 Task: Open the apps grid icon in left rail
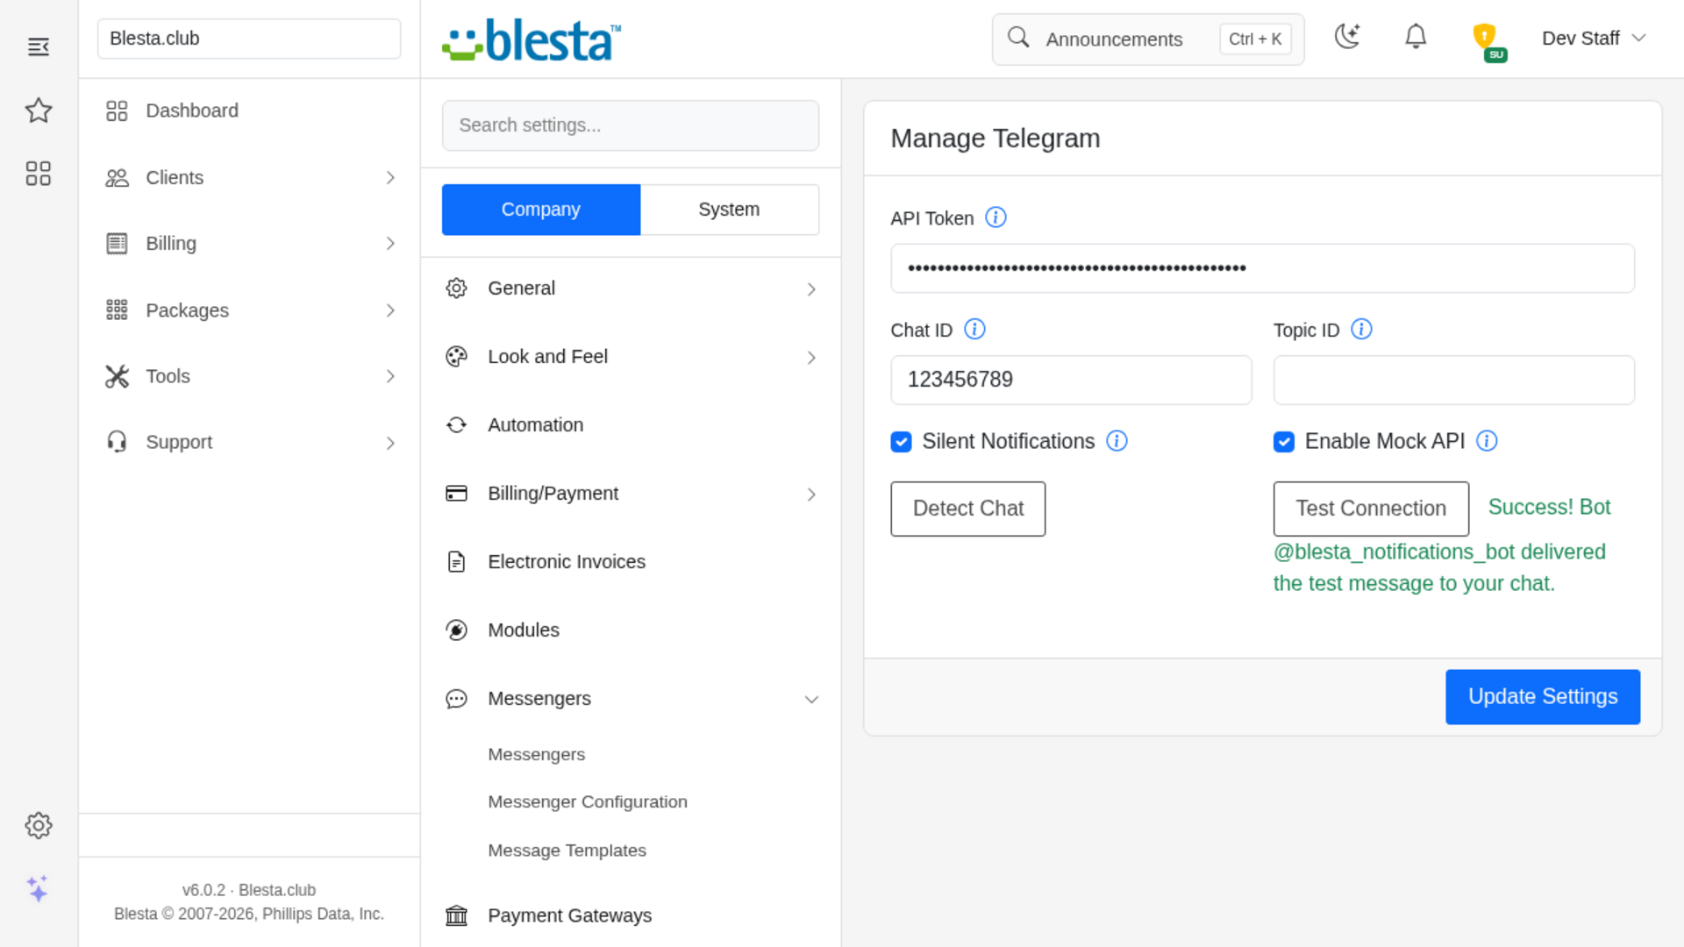[x=39, y=174]
